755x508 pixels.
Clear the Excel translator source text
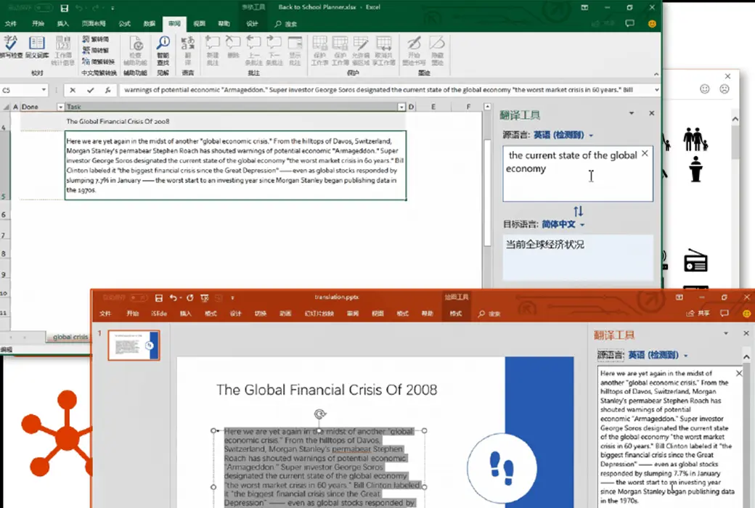tap(645, 154)
